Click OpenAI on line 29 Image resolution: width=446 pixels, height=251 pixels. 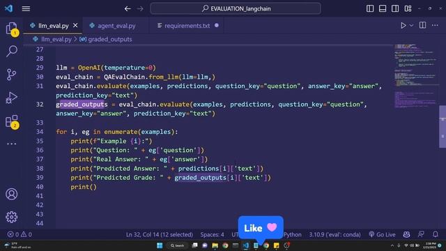(x=89, y=68)
